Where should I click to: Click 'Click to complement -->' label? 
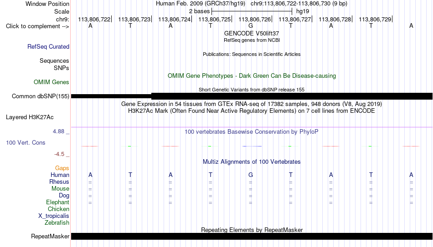(37, 26)
